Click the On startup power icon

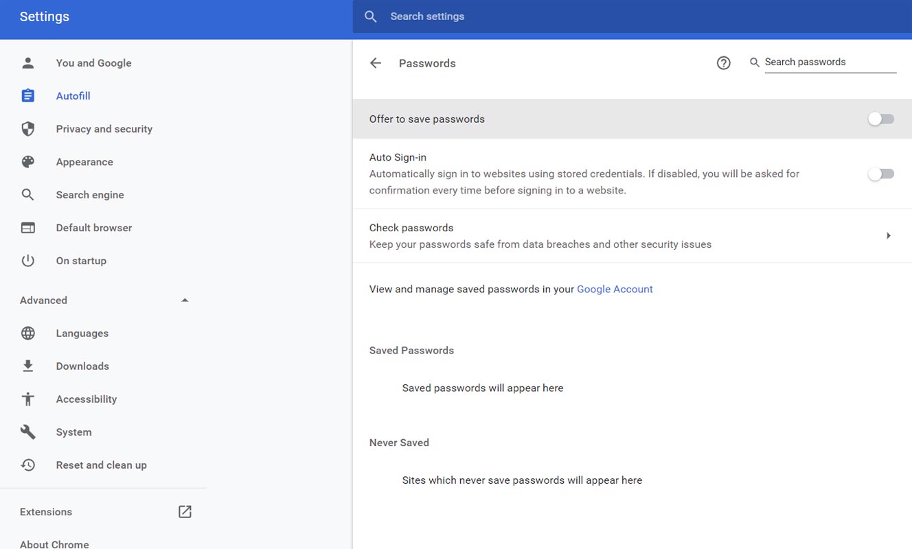[27, 261]
